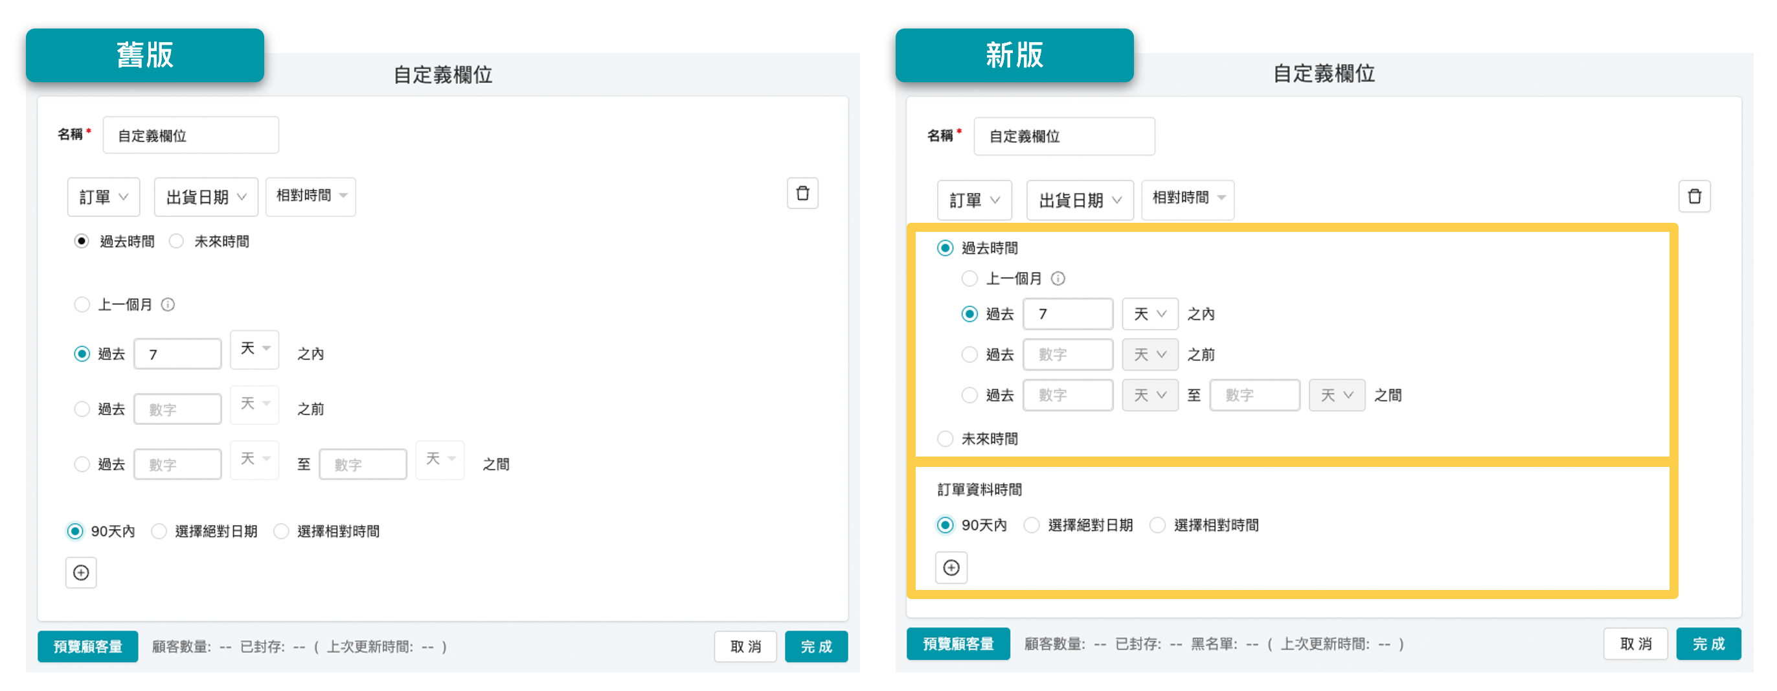
Task: Open the 出貨日期 dropdown in the new version
Action: 1080,200
